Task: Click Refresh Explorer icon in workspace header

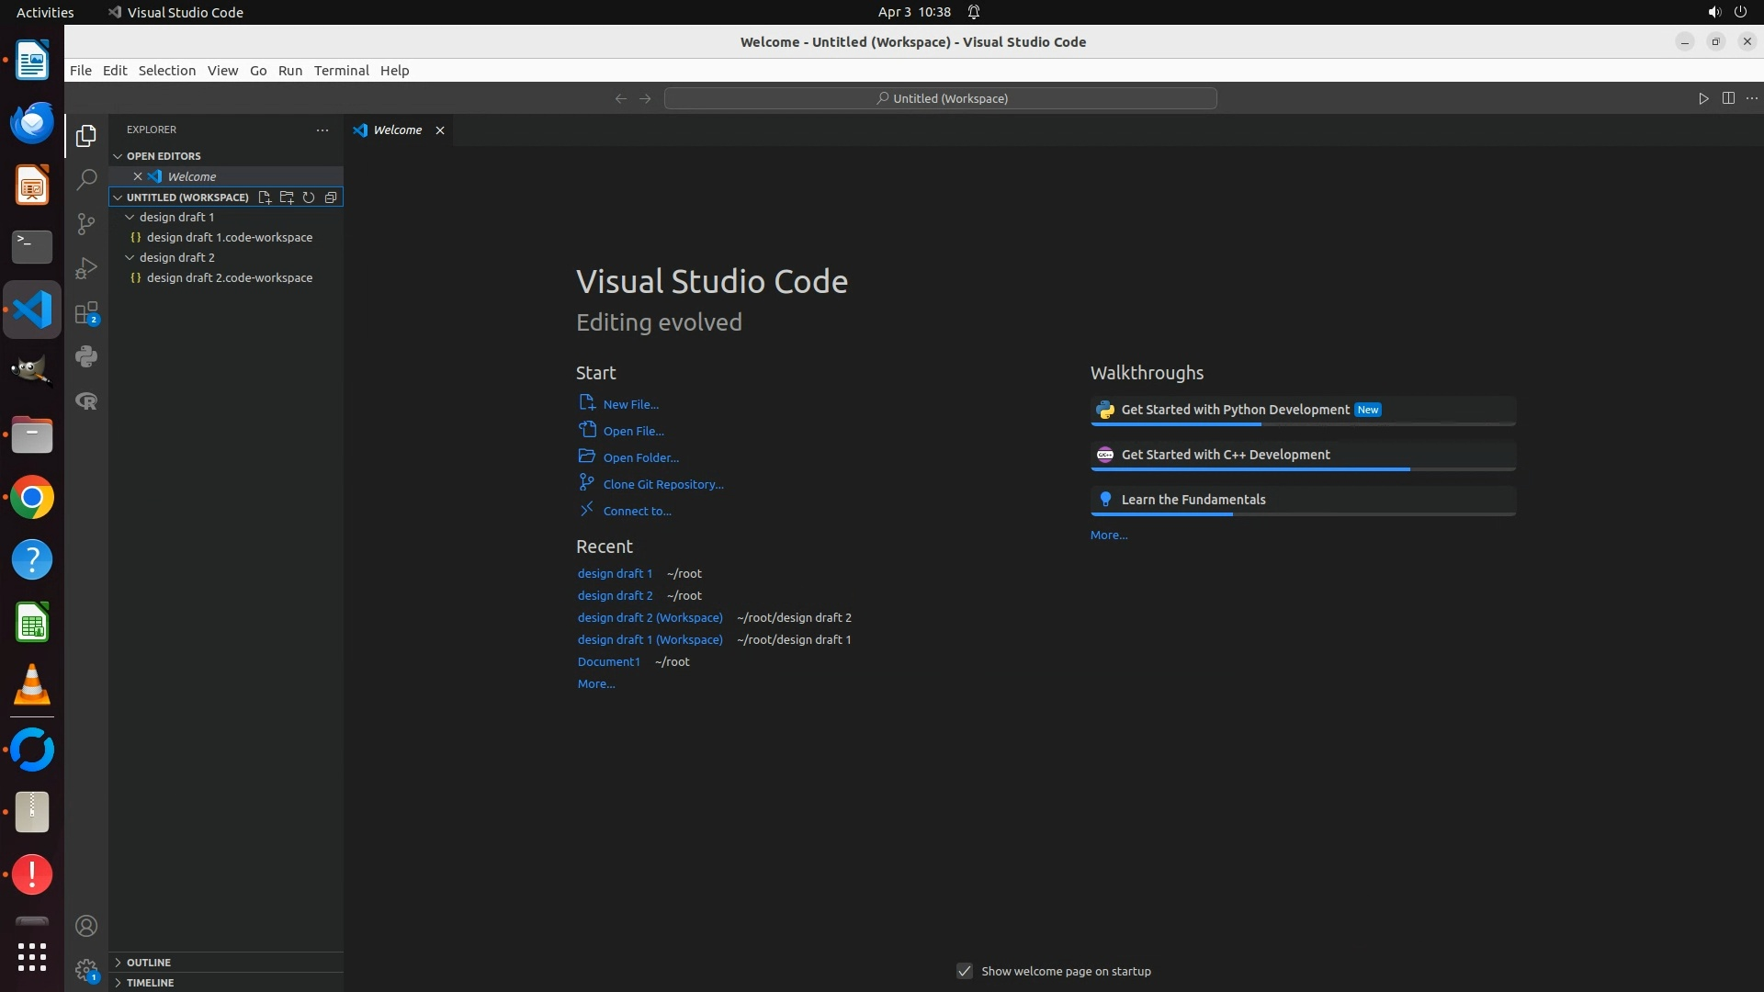Action: (309, 197)
